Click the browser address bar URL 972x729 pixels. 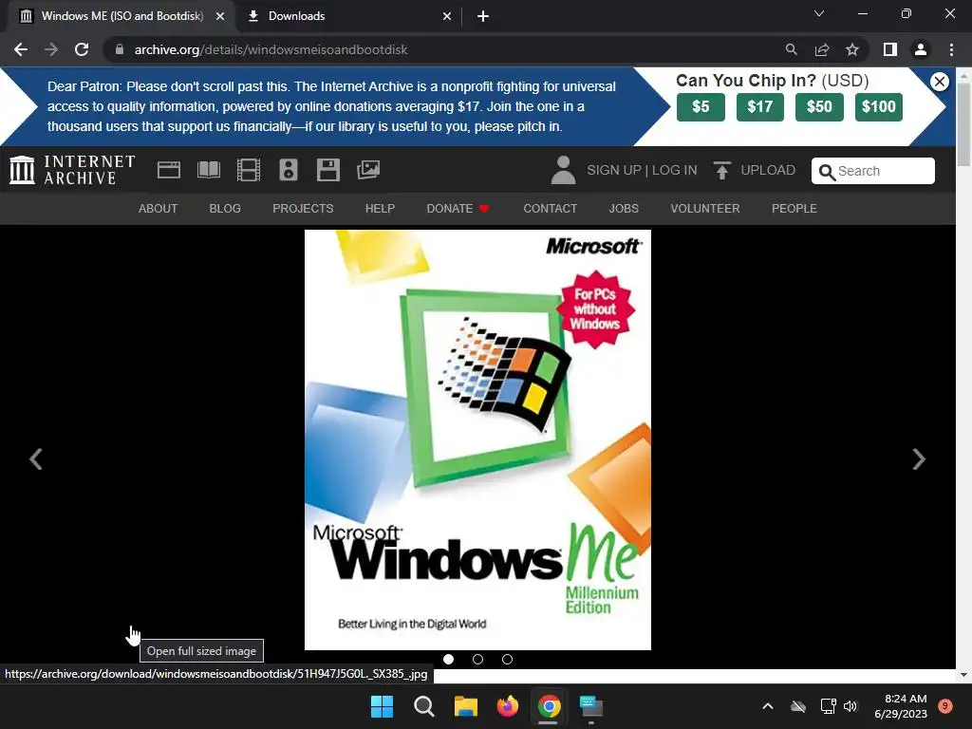coord(271,49)
